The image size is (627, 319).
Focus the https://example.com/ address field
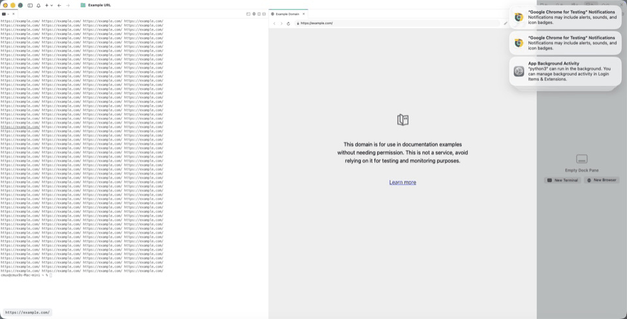coord(397,23)
